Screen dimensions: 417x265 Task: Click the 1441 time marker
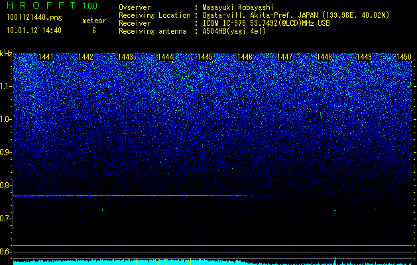coord(46,57)
